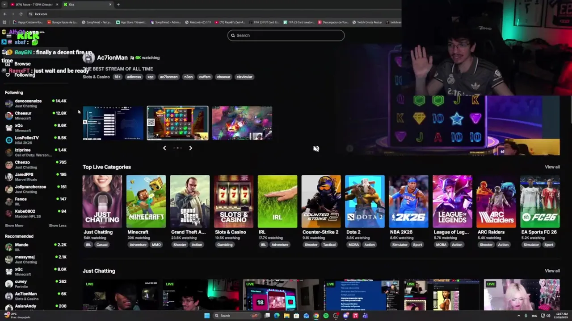572x321 pixels.
Task: Open Microsoft Edge from the taskbar
Action: click(277, 316)
